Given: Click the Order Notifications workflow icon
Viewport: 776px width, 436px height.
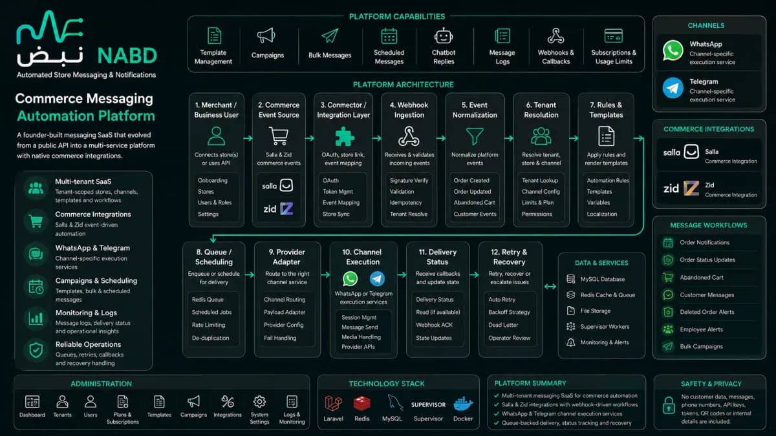Looking at the screenshot, I should coord(668,243).
